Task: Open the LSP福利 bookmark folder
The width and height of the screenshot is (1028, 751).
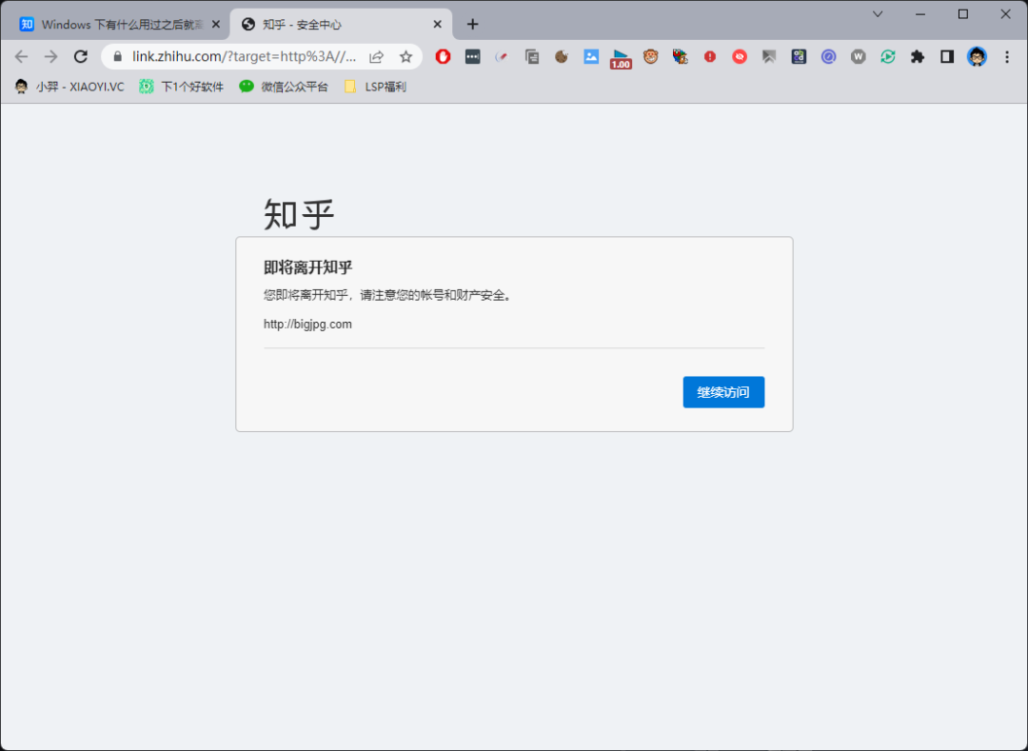Action: click(x=376, y=87)
